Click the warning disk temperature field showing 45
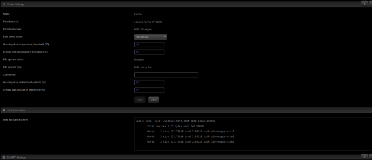 point(149,44)
